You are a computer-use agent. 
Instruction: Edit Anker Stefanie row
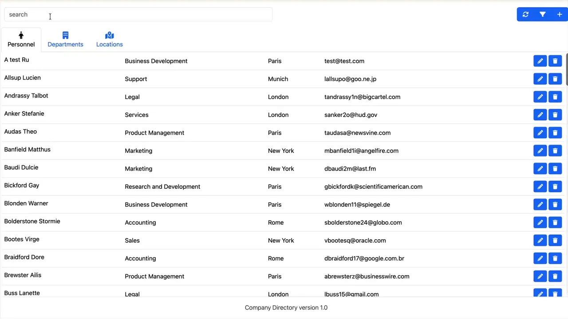(x=540, y=115)
